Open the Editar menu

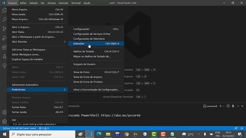[x=23, y=3]
